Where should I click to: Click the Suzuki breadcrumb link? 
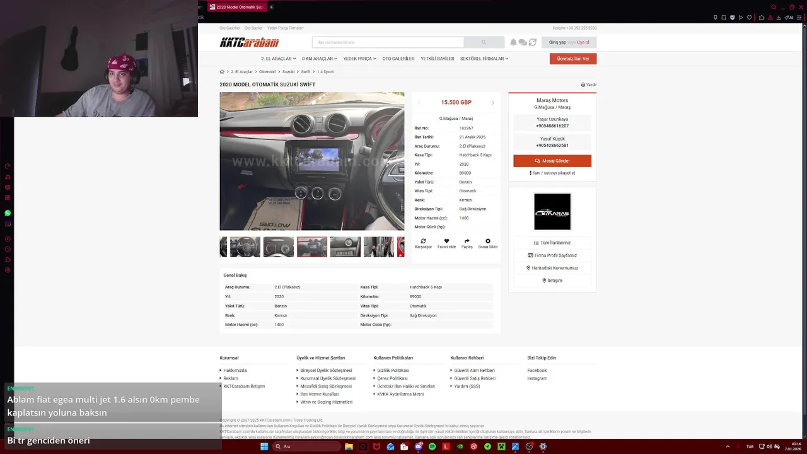pos(288,72)
